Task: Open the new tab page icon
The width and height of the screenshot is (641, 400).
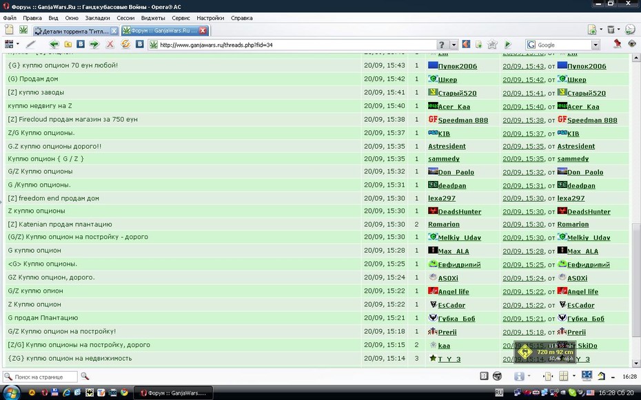Action: (9, 30)
